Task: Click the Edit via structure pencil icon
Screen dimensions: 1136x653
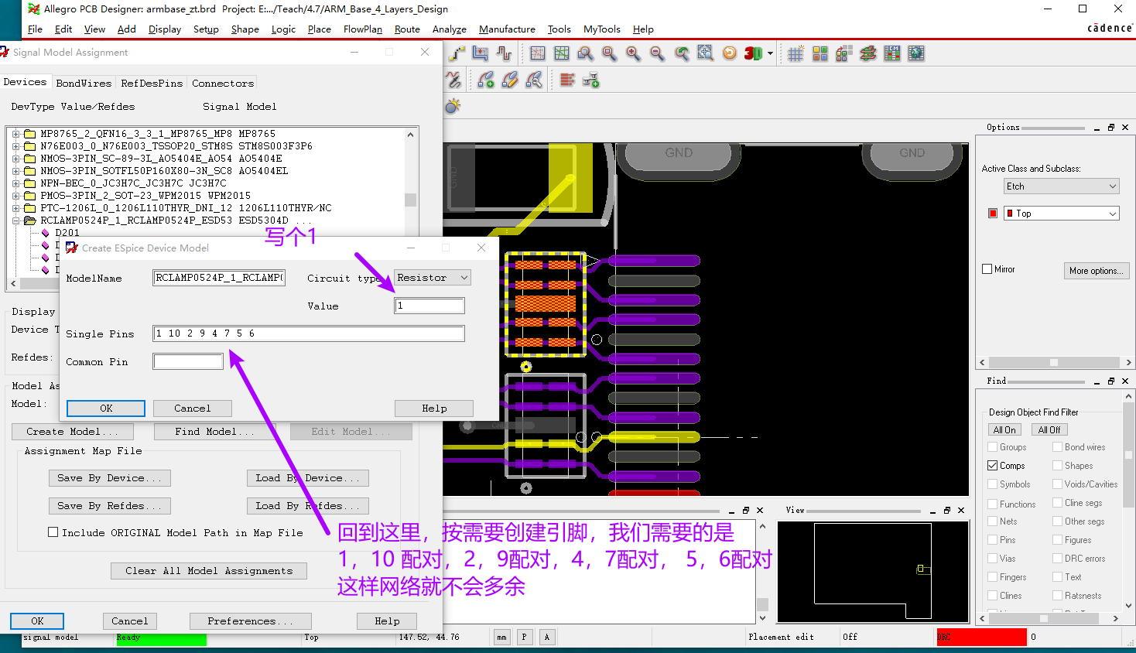Action: click(x=510, y=80)
